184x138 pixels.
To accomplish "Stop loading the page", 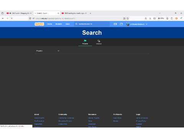I will coord(11,18).
